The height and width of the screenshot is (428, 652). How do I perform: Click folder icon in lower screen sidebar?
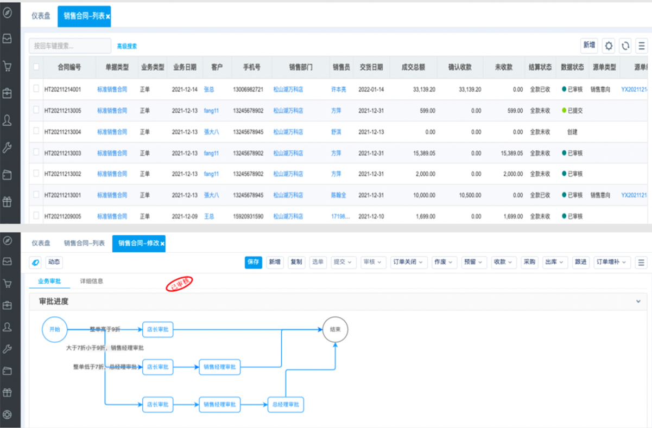[x=7, y=371]
